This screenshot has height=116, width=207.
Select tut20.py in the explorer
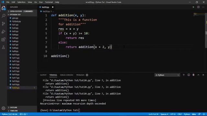[x=22, y=88]
